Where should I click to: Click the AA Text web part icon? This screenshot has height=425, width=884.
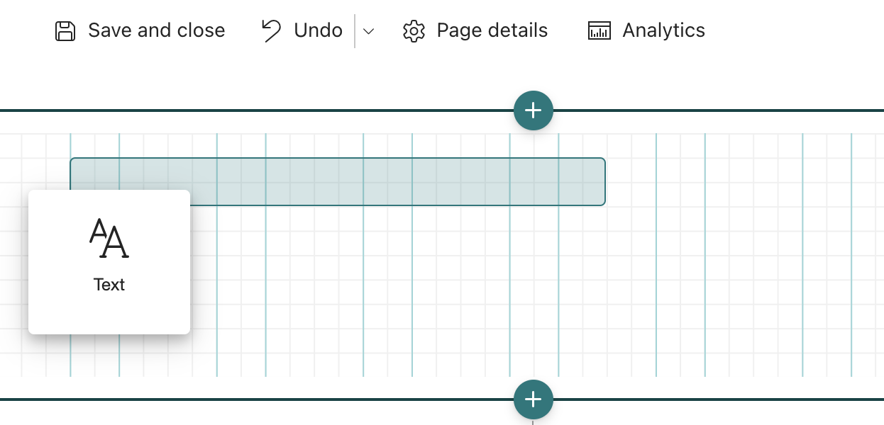(109, 239)
